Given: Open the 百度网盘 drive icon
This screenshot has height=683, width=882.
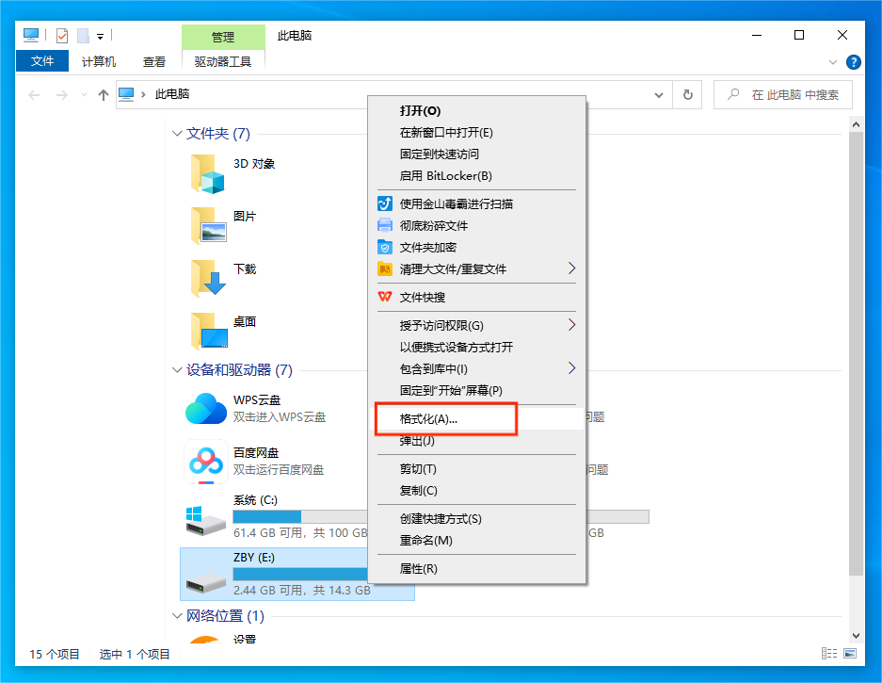Looking at the screenshot, I should [x=206, y=461].
